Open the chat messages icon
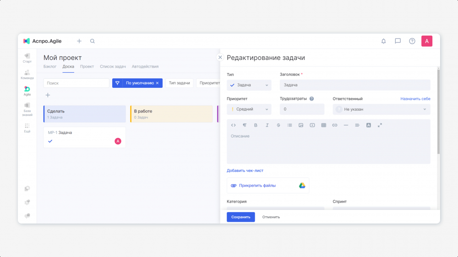Viewport: 458px width, 257px height. coord(398,41)
